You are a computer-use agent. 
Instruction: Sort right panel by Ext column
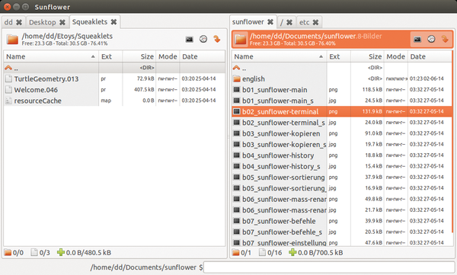(x=338, y=56)
